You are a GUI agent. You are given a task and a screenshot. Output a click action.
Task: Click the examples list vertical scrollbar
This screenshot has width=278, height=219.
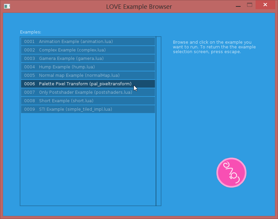pyautogui.click(x=158, y=121)
